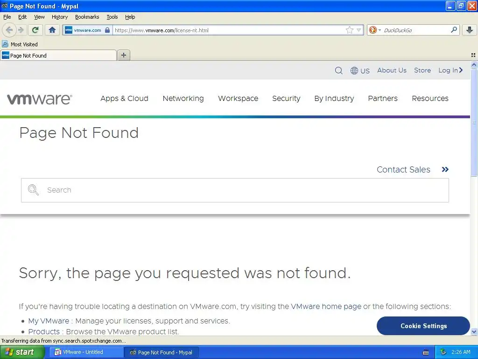
Task: Click the keyboard tray icon in taskbar
Action: point(426,352)
